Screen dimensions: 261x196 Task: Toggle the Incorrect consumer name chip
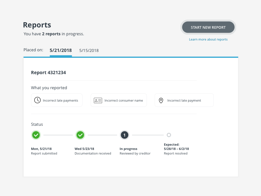point(118,100)
